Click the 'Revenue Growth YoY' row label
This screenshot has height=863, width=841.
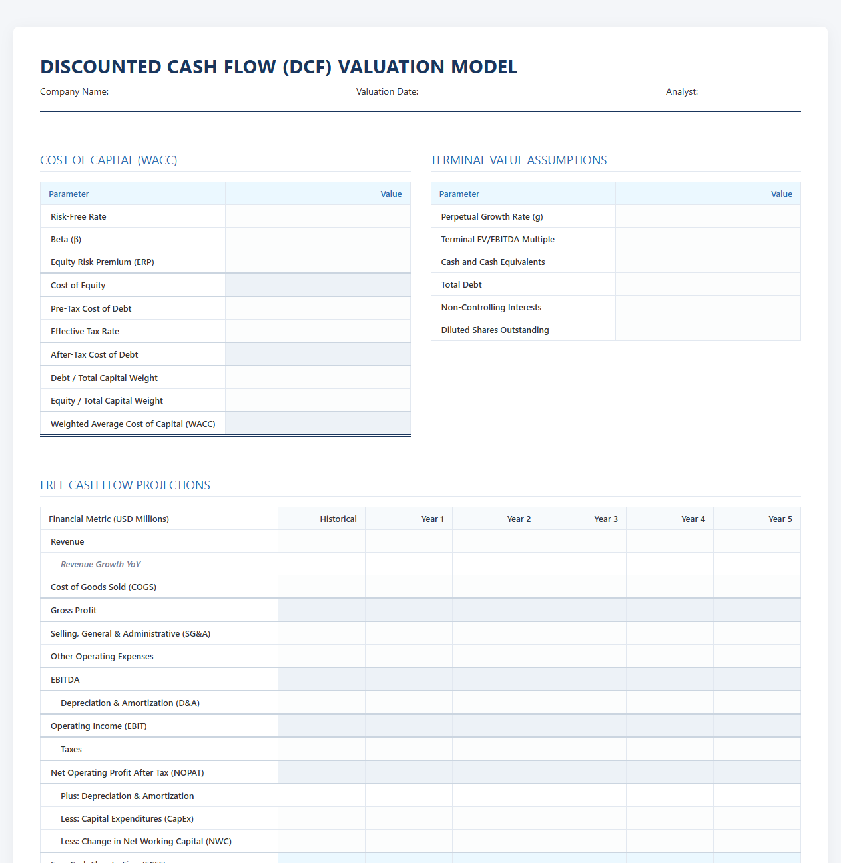click(x=101, y=564)
